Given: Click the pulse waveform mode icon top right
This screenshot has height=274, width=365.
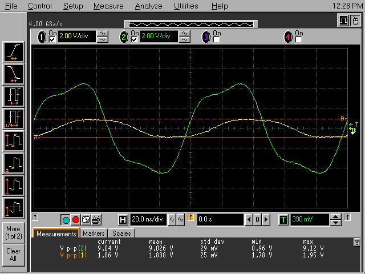Looking at the screenshot, I should click(343, 21).
